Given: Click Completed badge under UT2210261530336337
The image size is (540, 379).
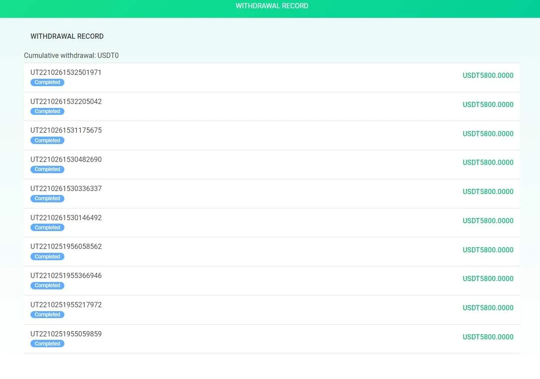Looking at the screenshot, I should point(47,198).
